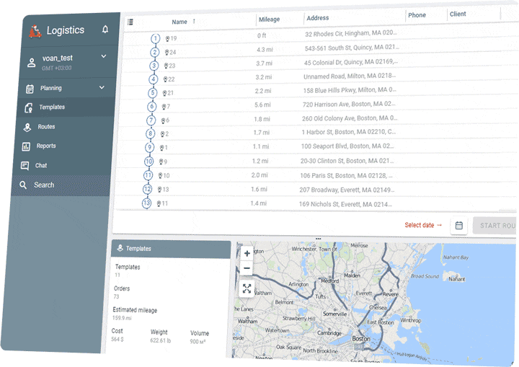Select stop number 3 circle
Screen dimensions: 519x367
154,66
